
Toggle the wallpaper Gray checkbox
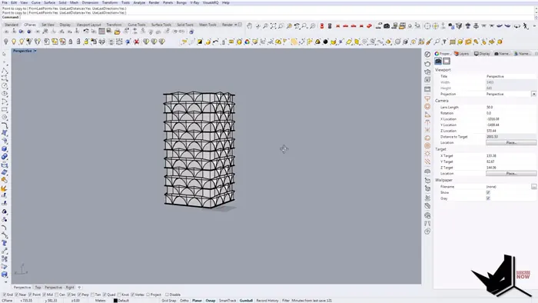[x=488, y=198]
